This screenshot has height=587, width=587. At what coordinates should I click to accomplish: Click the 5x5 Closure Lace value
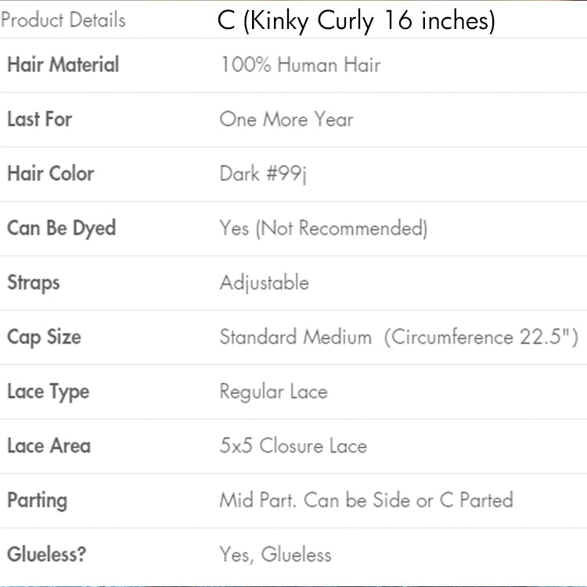click(293, 446)
